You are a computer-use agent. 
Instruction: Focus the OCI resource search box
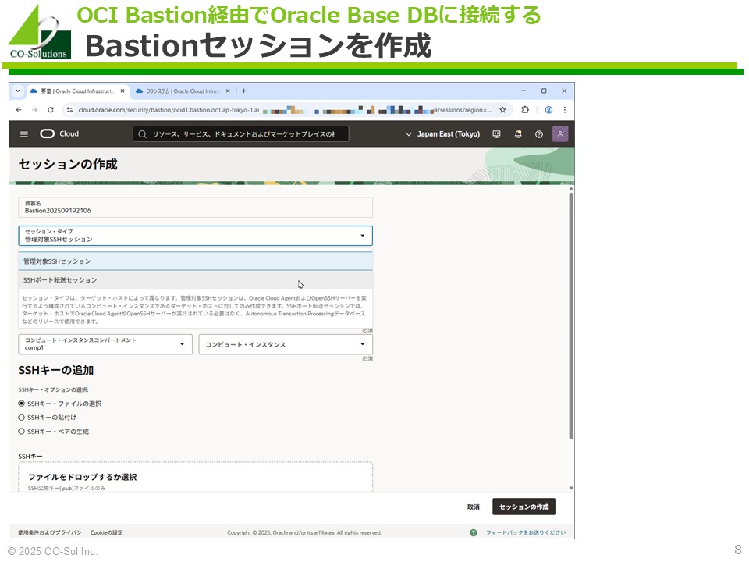241,134
